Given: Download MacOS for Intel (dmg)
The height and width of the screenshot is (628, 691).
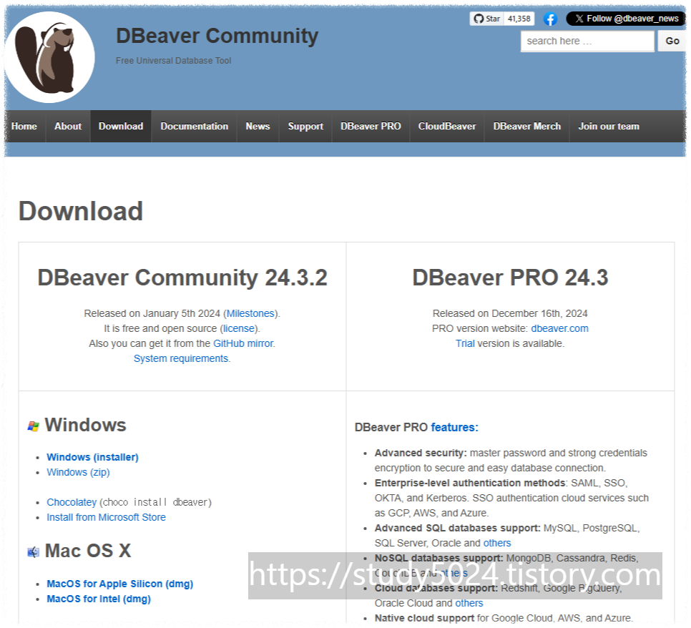Looking at the screenshot, I should pyautogui.click(x=99, y=599).
